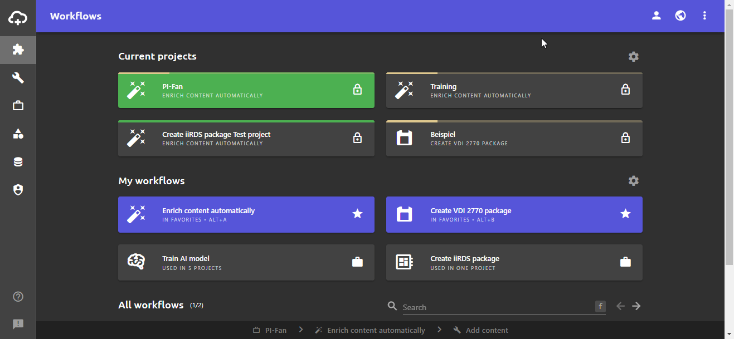Click the lock icon on Beispiel project
The image size is (734, 339).
point(625,137)
